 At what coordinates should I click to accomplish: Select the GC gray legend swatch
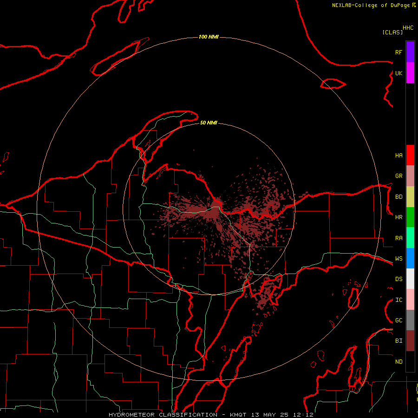click(410, 320)
